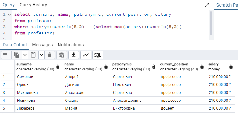Viewport: 238px width, 116px height.
Task: Collapse the code fold arrow on line 1
Action: (x=9, y=15)
